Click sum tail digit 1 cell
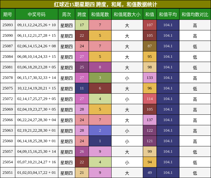 tap(100, 141)
